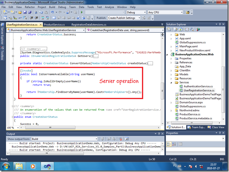Toggle auto-hide pin on the Properties panel
Viewport: 229px width, 172px height.
click(220, 133)
